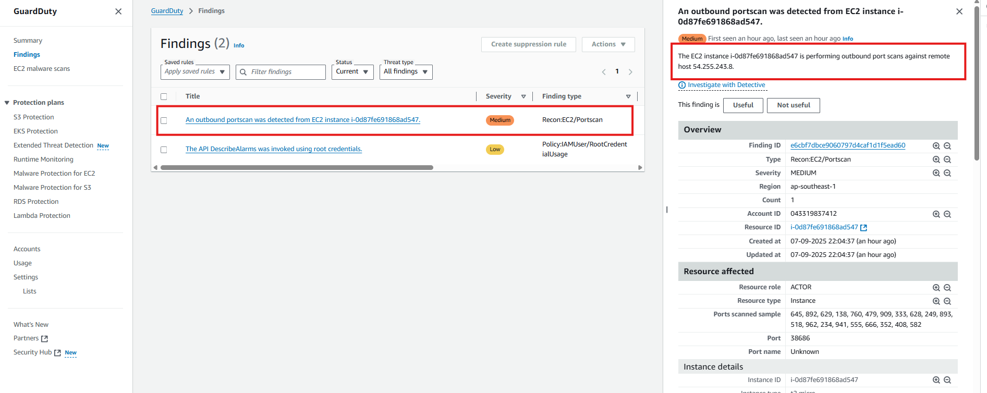987x393 pixels.
Task: Click the Security Hub external link icon
Action: (57, 353)
